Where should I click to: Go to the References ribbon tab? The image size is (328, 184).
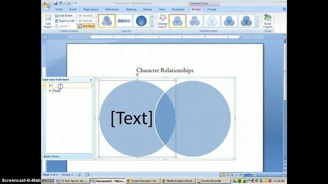(x=112, y=9)
